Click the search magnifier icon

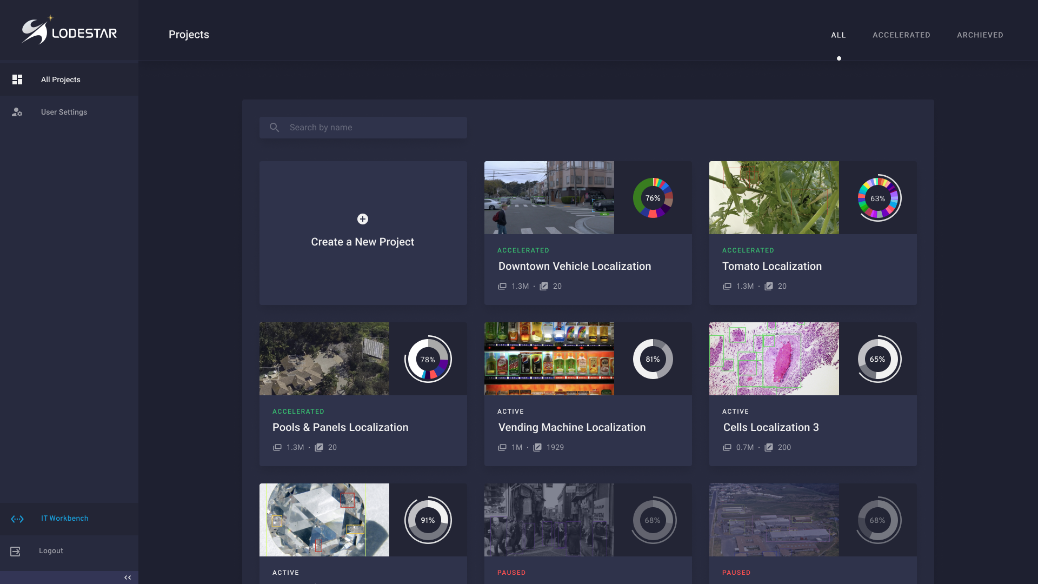275,128
